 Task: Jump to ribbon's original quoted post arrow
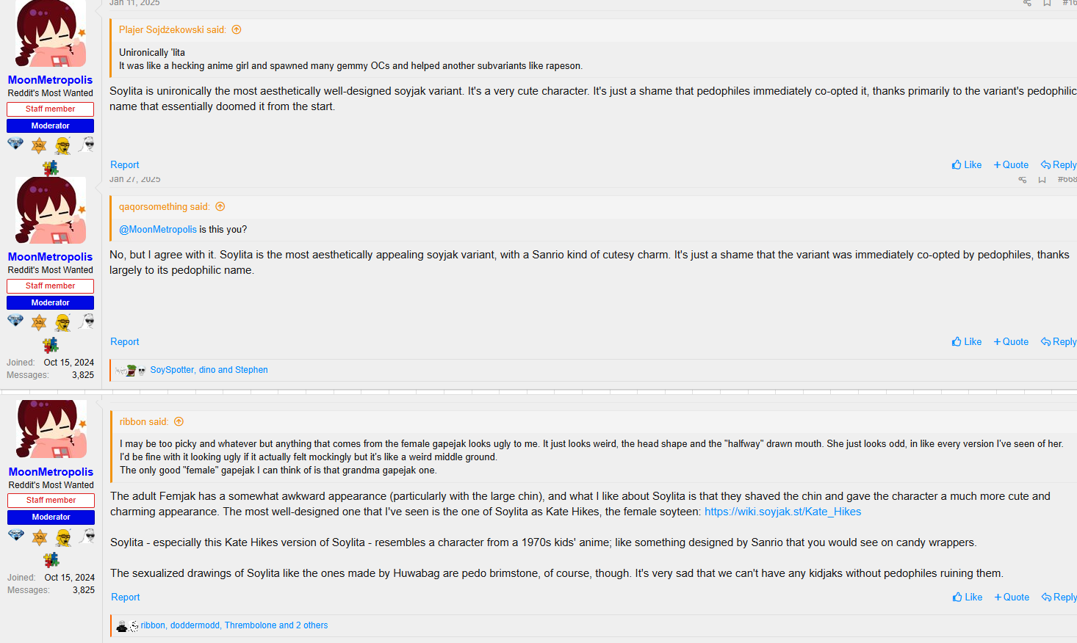179,422
